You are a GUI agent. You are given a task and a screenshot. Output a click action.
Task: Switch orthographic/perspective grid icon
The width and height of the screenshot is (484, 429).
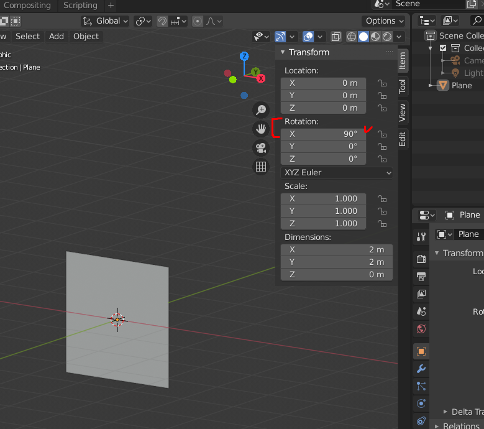pyautogui.click(x=261, y=167)
